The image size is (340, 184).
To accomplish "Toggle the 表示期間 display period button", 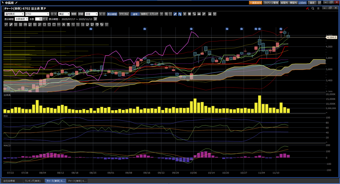I will tap(112, 14).
